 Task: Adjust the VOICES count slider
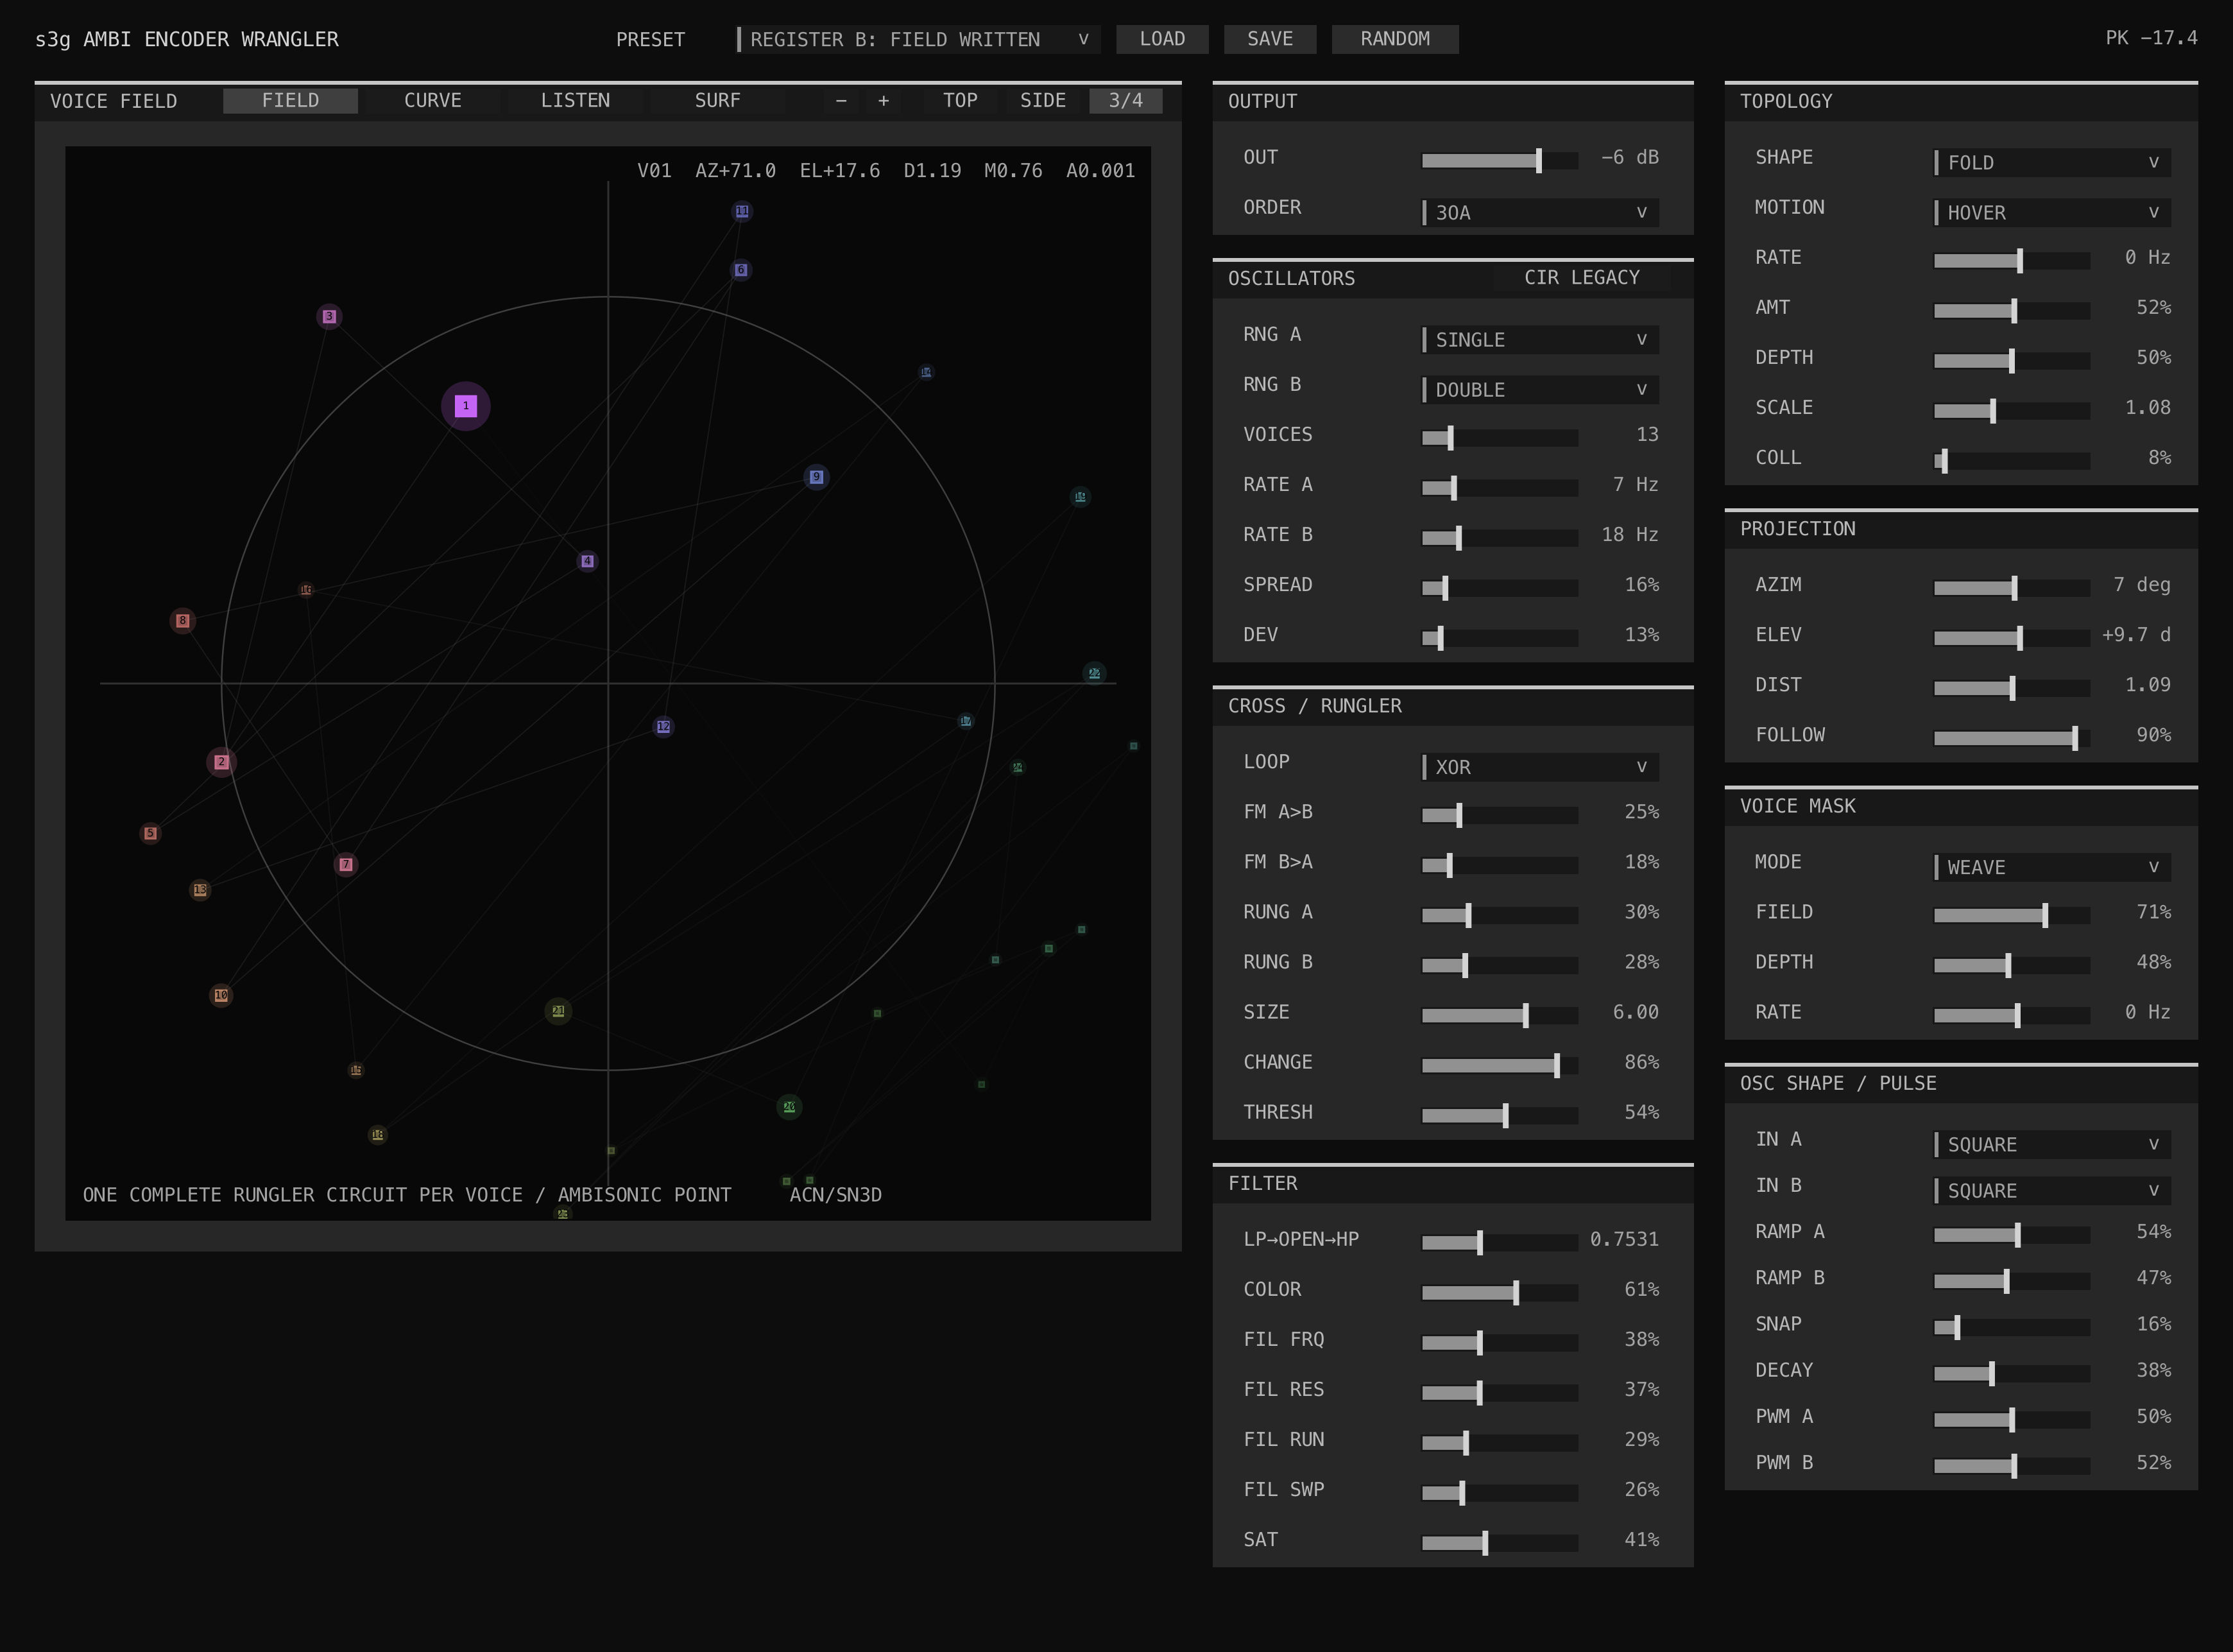(x=1500, y=437)
